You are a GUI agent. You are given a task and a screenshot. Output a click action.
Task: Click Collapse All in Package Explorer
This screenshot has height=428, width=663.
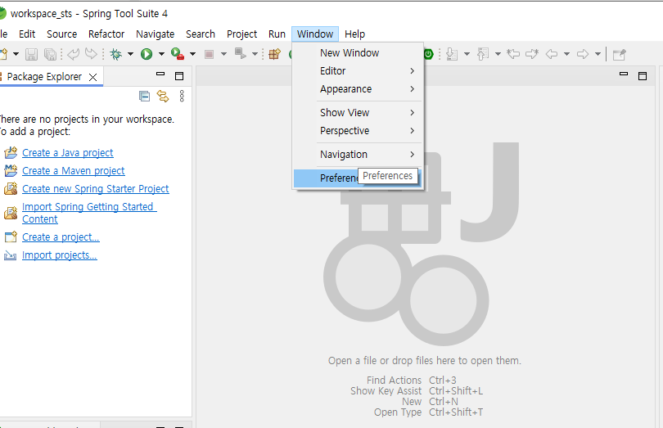tap(144, 97)
